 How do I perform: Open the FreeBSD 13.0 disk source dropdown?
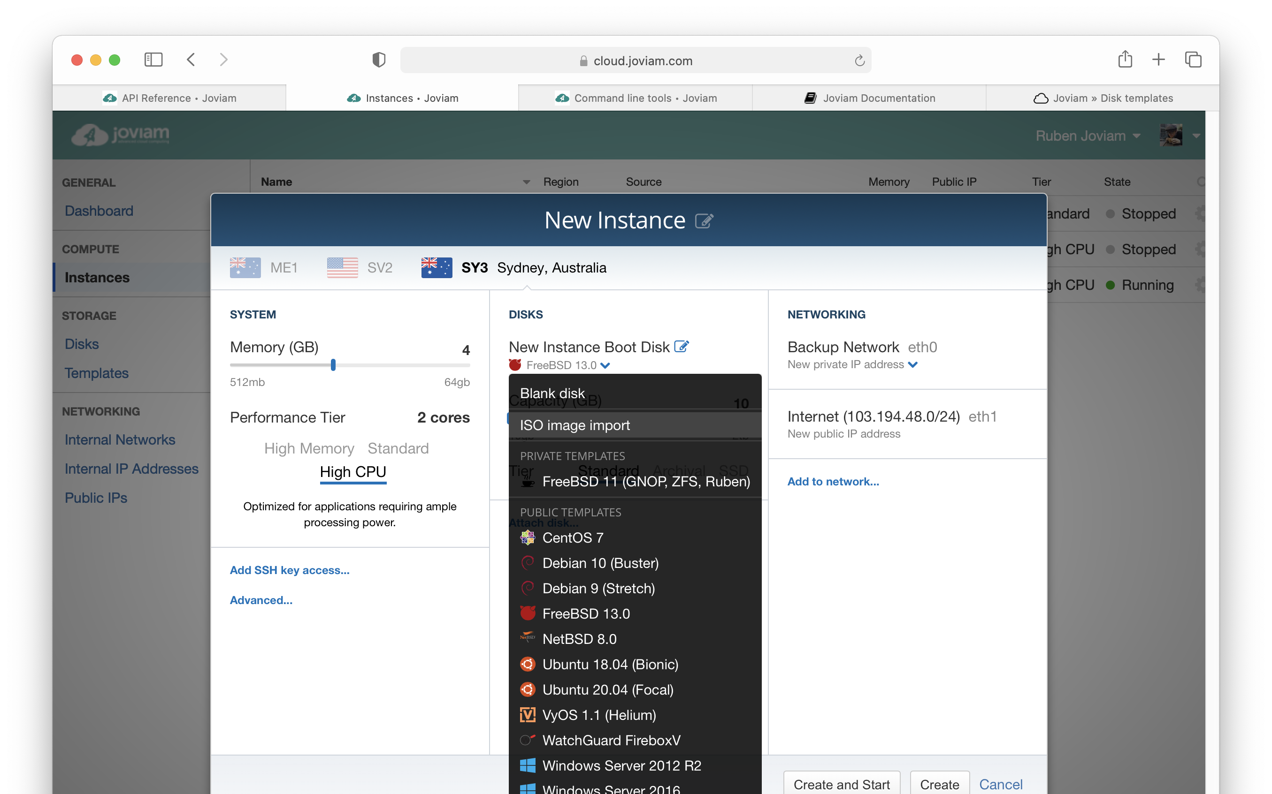(568, 365)
